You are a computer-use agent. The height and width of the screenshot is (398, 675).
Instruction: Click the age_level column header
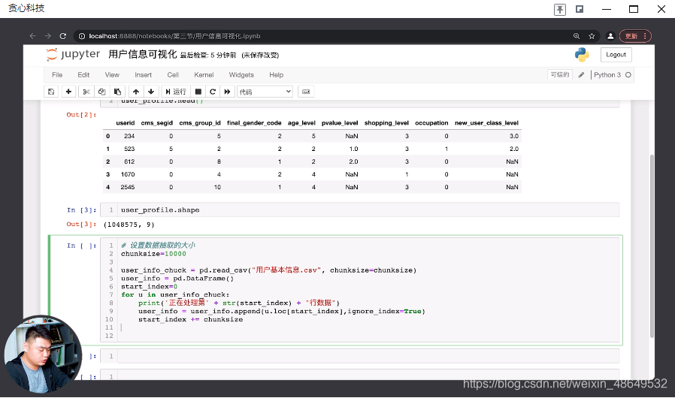click(301, 123)
